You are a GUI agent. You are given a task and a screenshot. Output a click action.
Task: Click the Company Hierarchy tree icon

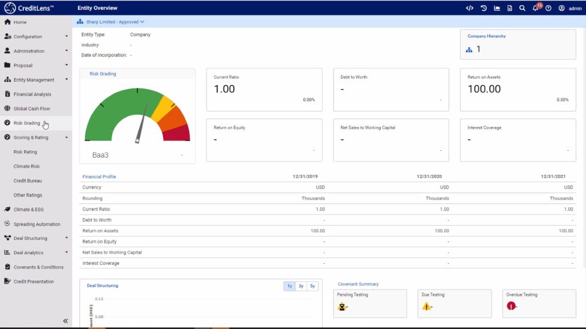tap(469, 50)
